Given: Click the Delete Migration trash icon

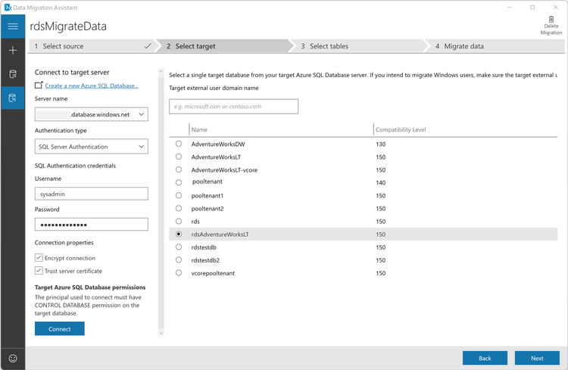Looking at the screenshot, I should click(551, 20).
